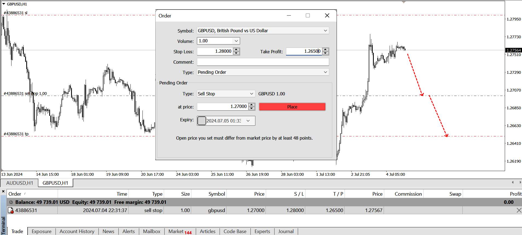This screenshot has width=522, height=235.
Task: Open the Articles tab
Action: (208, 231)
